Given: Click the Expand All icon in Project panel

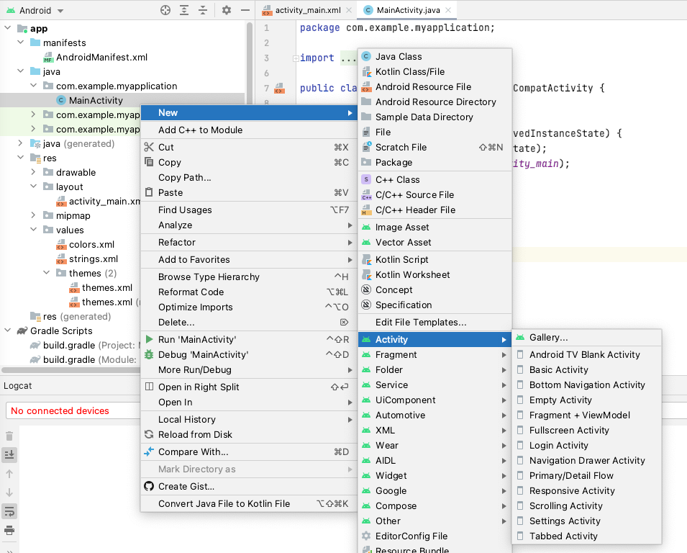Looking at the screenshot, I should click(x=185, y=10).
